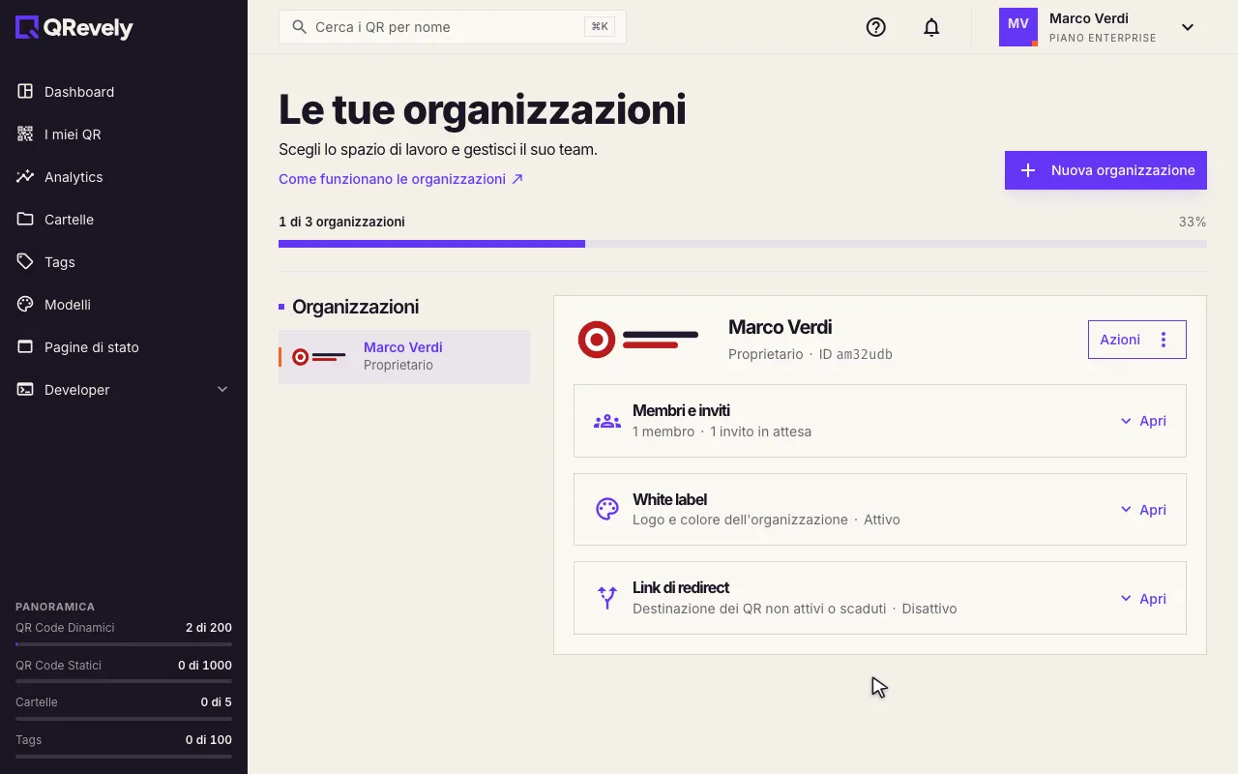Click the 0 di 1000 static QR count
The image size is (1238, 774).
point(205,666)
